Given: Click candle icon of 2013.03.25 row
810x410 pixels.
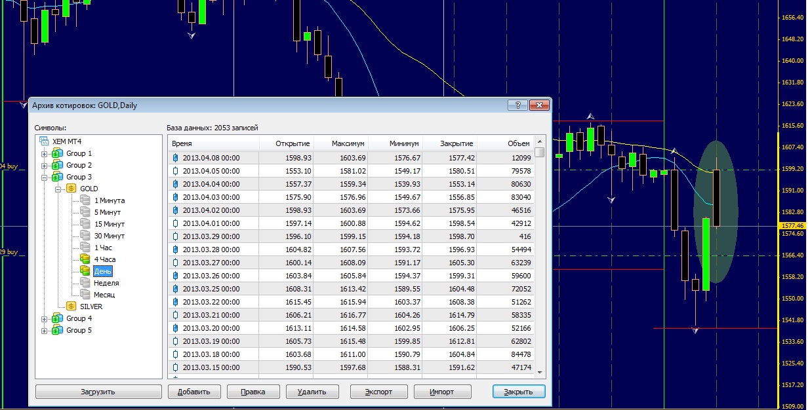Looking at the screenshot, I should (175, 289).
